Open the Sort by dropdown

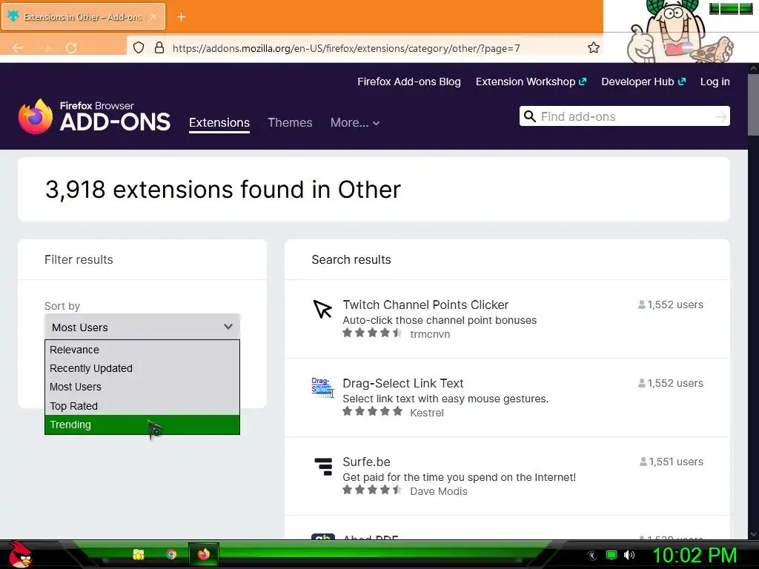pyautogui.click(x=142, y=327)
